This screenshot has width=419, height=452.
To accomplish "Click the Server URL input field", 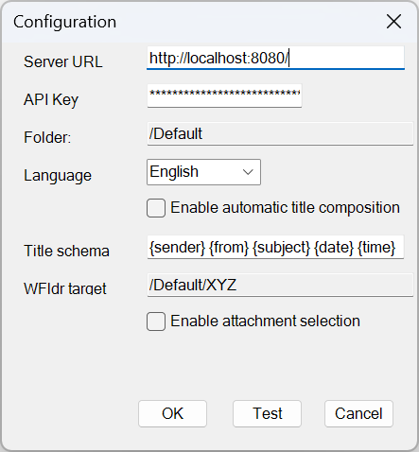I will (x=275, y=58).
